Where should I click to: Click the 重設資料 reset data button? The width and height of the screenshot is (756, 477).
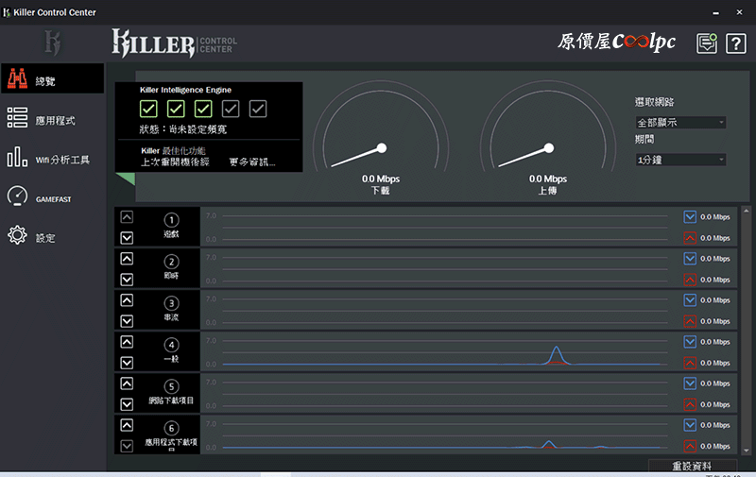(x=692, y=466)
